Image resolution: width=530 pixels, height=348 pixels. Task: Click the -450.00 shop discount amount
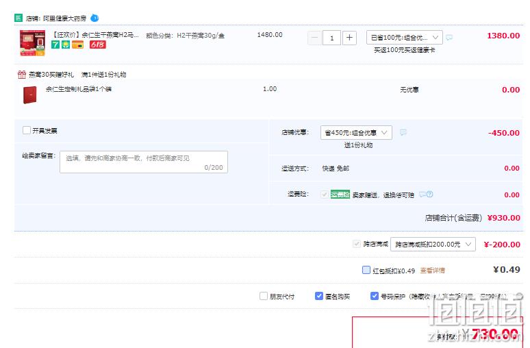coord(503,133)
